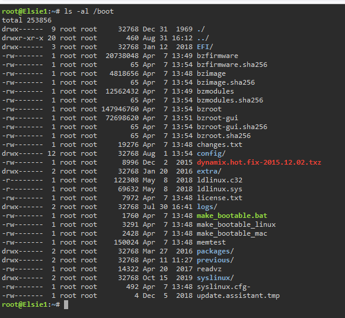Click the bzroot-gui.sha256 filename
345x318 pixels.
pos(232,127)
